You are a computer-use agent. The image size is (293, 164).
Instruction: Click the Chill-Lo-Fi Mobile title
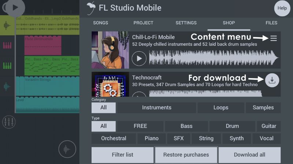click(153, 37)
